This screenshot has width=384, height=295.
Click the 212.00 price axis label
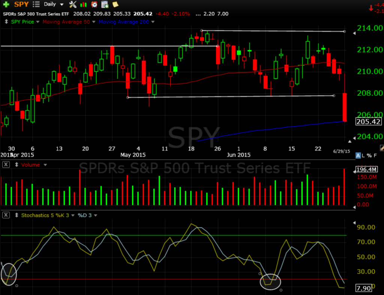coord(370,50)
